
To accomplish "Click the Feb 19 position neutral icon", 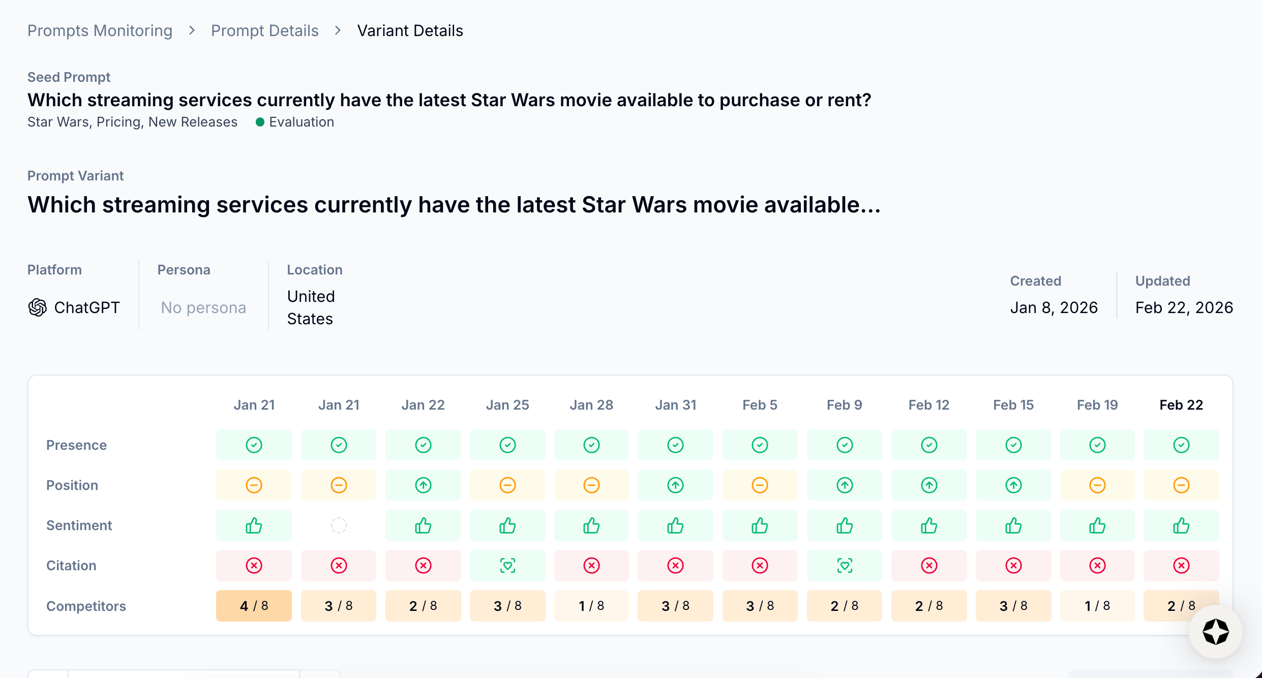I will [1097, 485].
